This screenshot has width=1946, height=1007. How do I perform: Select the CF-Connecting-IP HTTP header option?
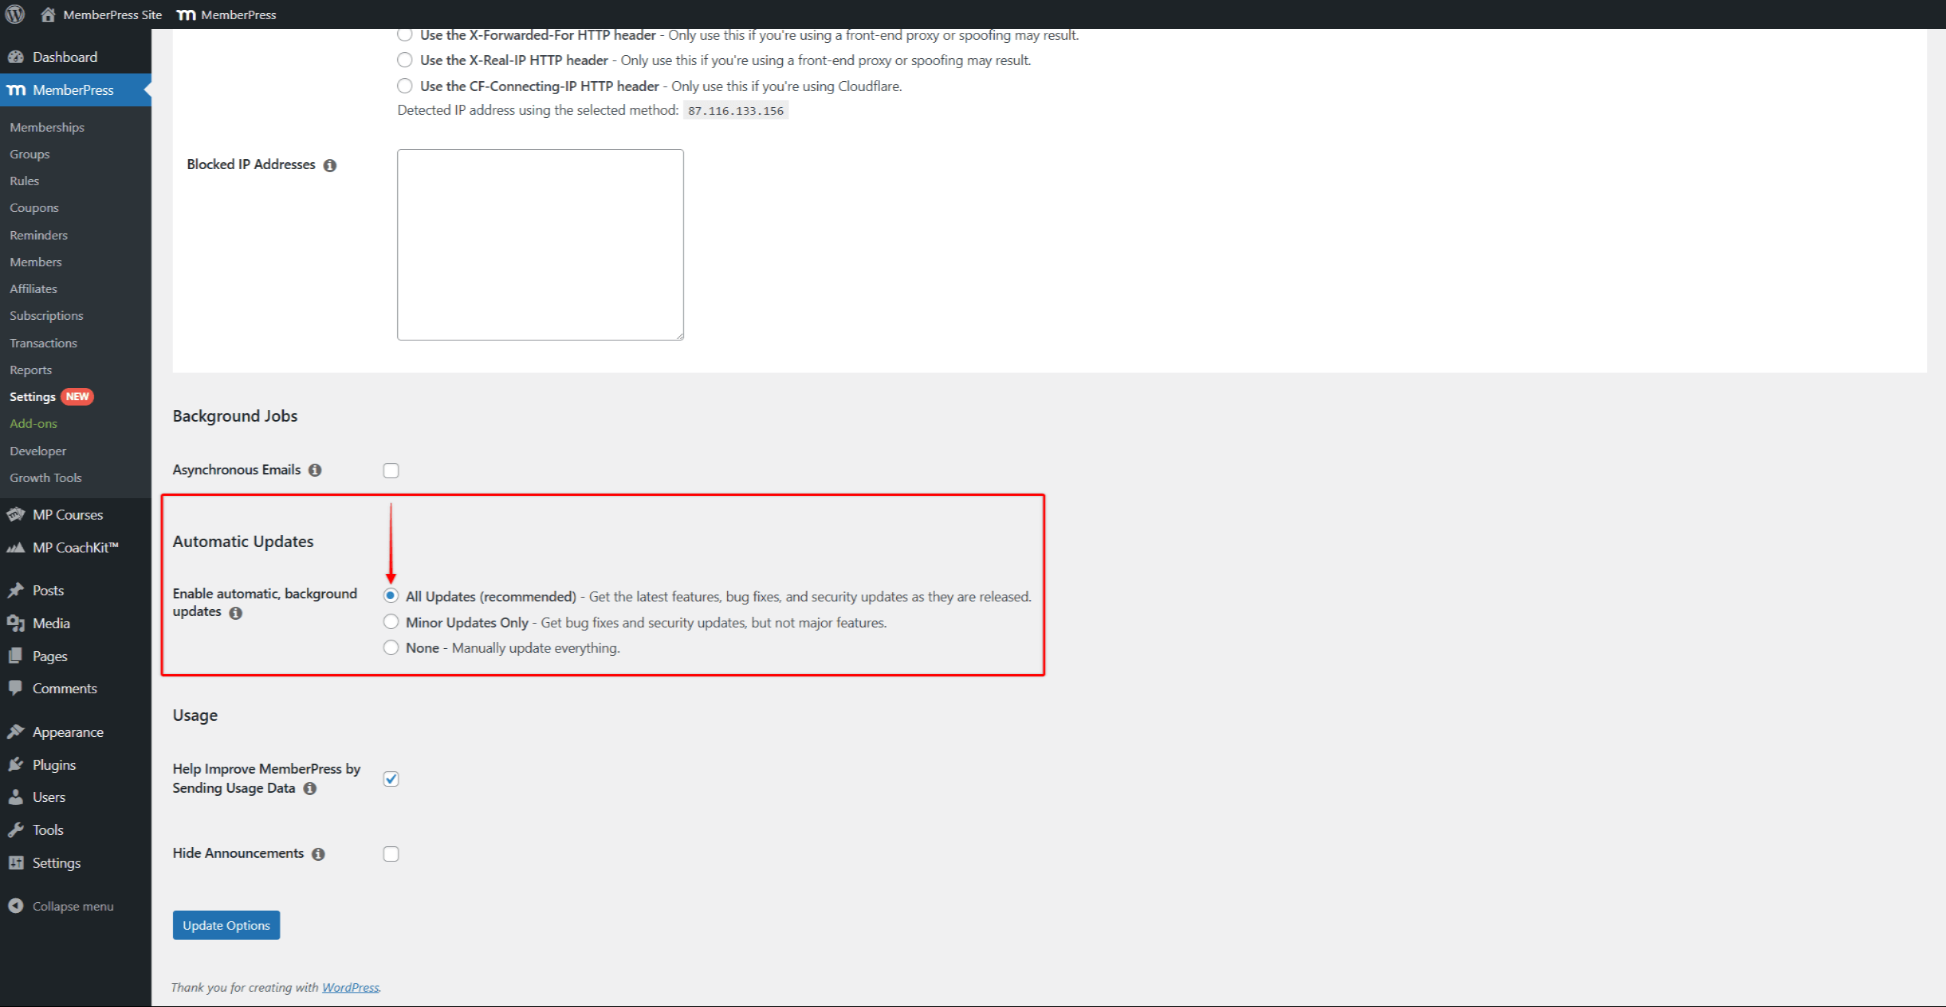point(405,86)
